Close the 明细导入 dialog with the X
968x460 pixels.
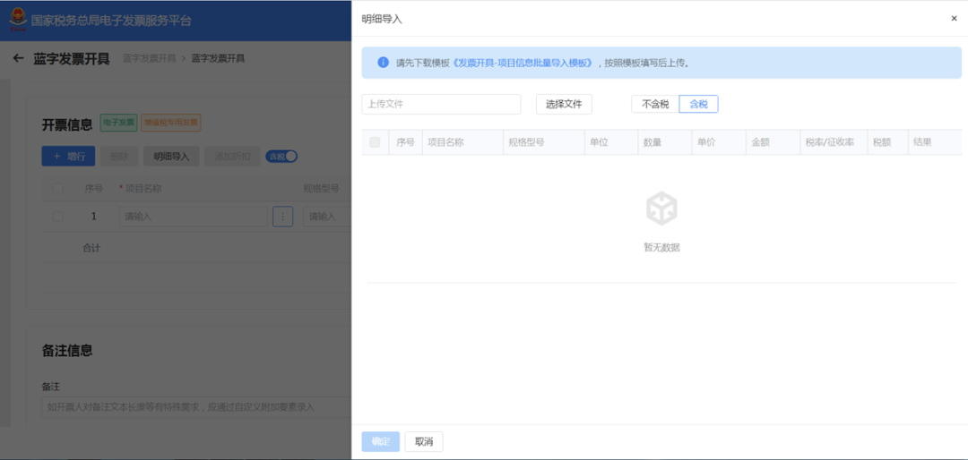click(954, 18)
